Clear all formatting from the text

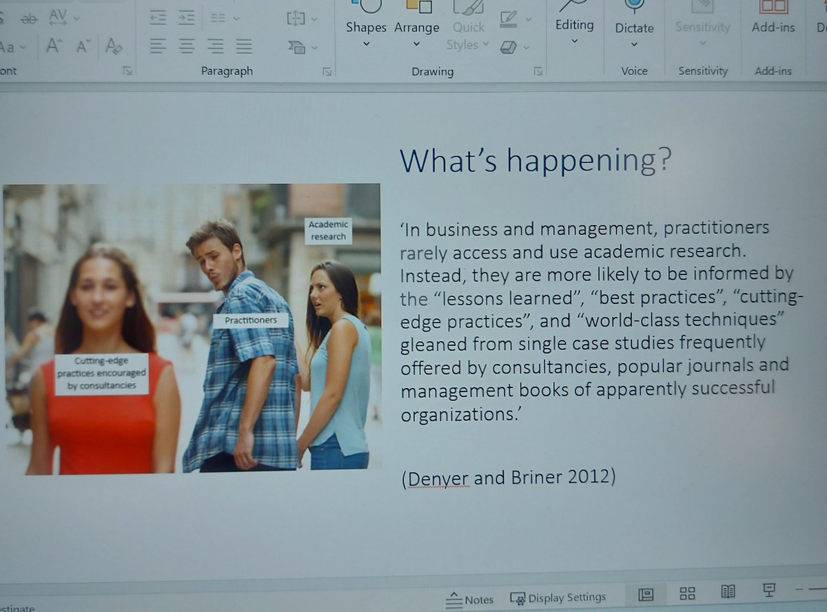coord(114,46)
